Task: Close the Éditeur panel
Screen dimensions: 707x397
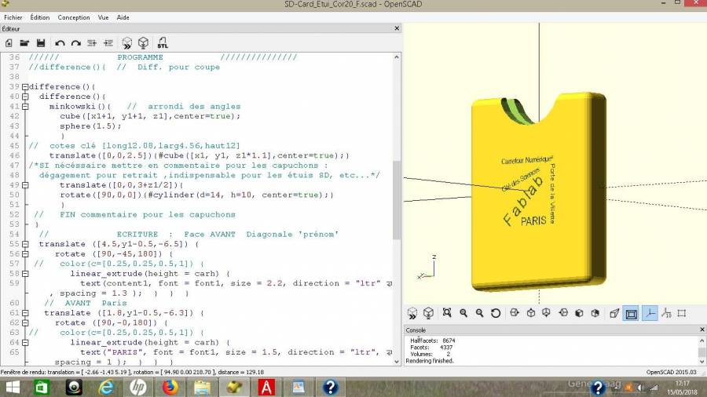Action: [x=397, y=28]
